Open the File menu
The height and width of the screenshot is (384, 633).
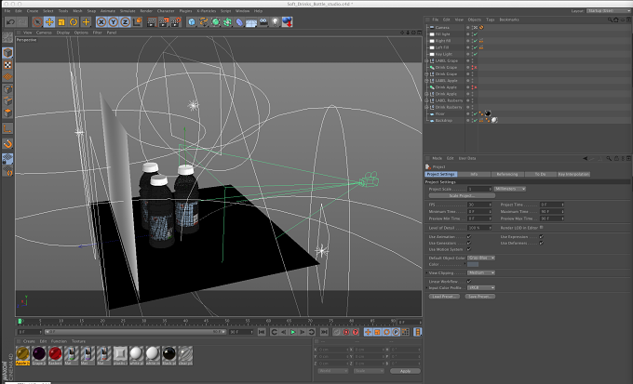(x=7, y=11)
